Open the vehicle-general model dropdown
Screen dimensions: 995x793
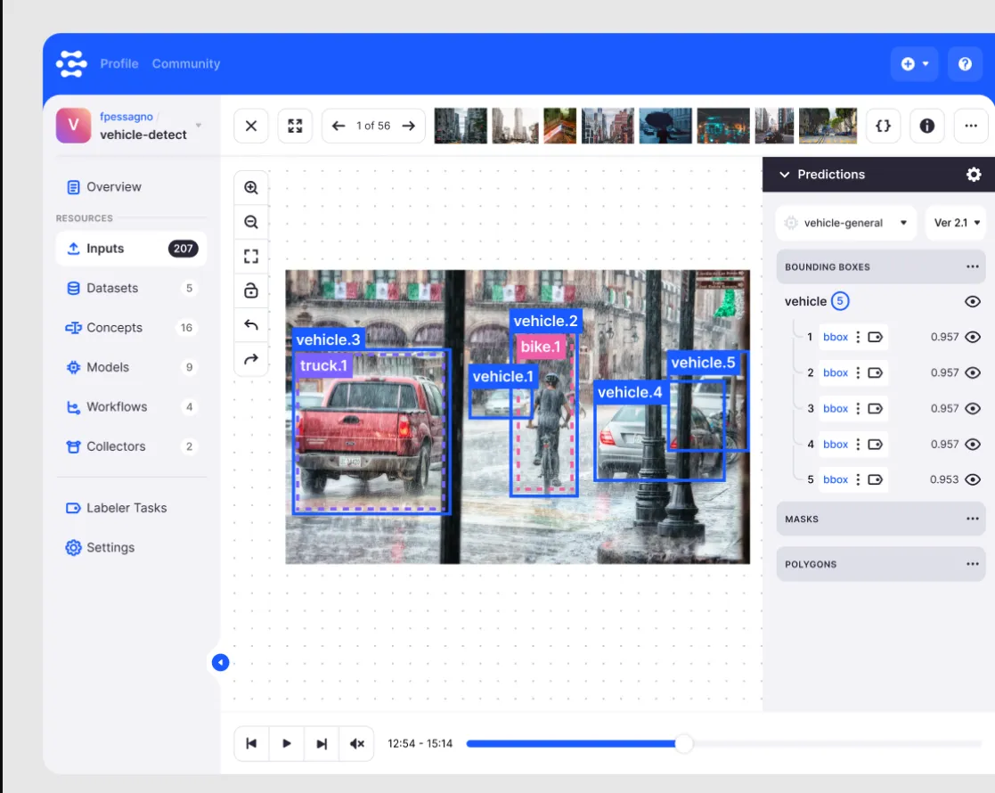click(x=846, y=223)
